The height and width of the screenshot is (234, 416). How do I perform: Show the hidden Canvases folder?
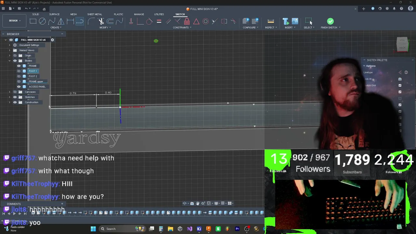[15, 92]
